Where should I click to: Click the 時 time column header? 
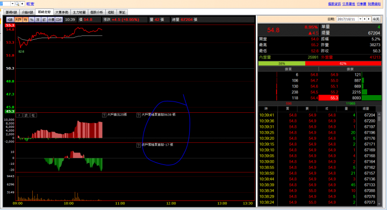(x=266, y=108)
